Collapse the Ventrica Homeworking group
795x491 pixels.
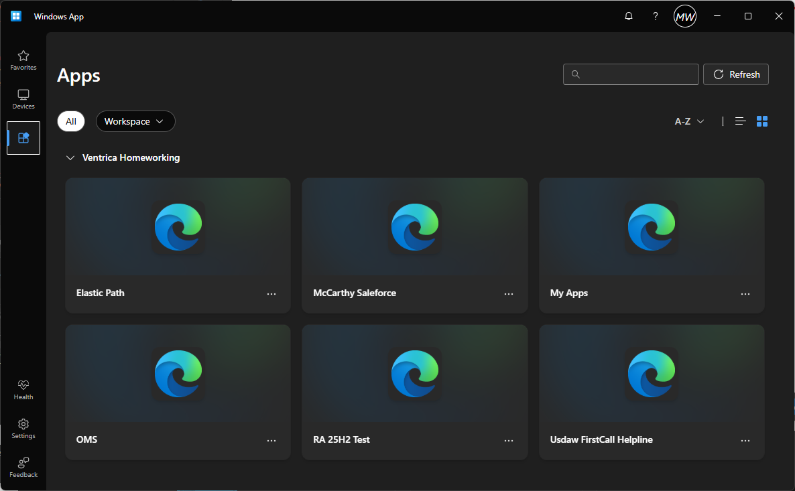tap(70, 158)
